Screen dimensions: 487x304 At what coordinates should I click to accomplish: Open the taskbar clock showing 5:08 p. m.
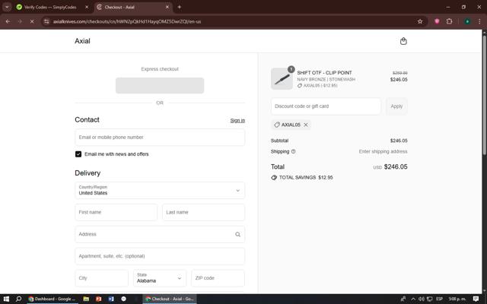click(x=457, y=299)
